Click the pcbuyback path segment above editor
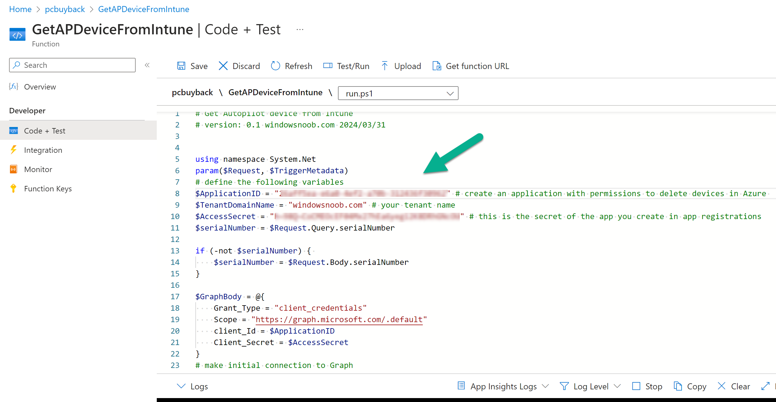This screenshot has width=776, height=402. (192, 93)
